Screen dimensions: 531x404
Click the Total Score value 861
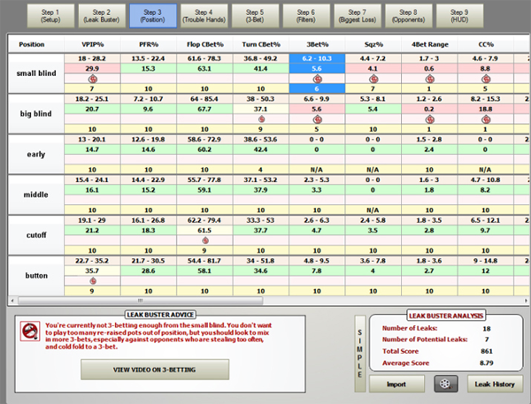click(x=487, y=351)
